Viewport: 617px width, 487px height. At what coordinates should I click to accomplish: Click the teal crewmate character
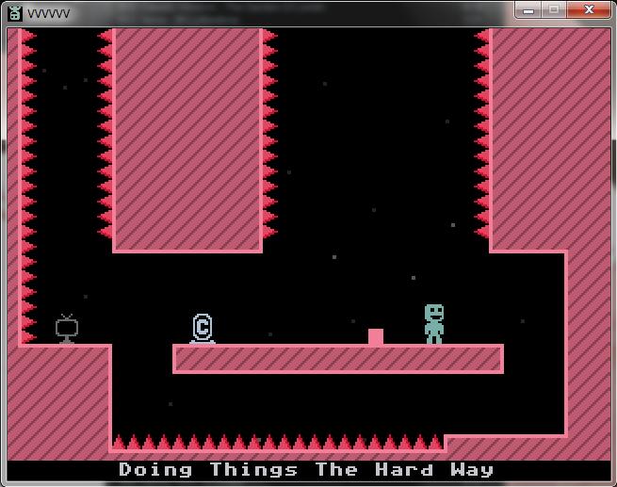tap(434, 324)
